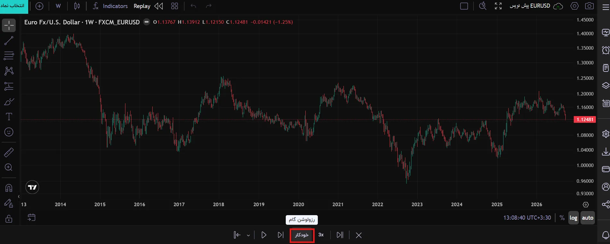This screenshot has height=244, width=610.
Task: Click the Replay toolbar button
Action: (148, 6)
